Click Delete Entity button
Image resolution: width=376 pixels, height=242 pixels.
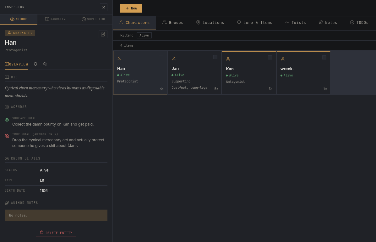tap(56, 233)
